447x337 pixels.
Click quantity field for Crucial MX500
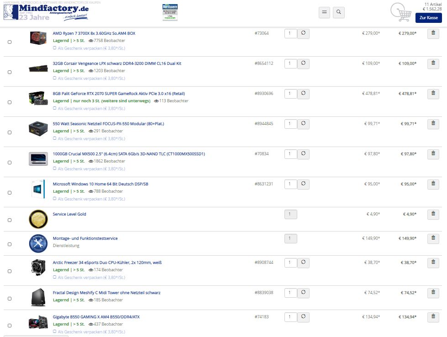pos(291,154)
